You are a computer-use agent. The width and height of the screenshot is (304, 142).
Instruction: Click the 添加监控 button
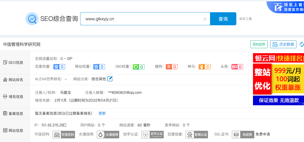259,44
